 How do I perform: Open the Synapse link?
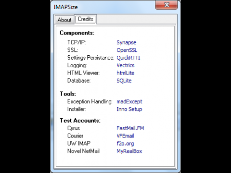click(x=127, y=42)
